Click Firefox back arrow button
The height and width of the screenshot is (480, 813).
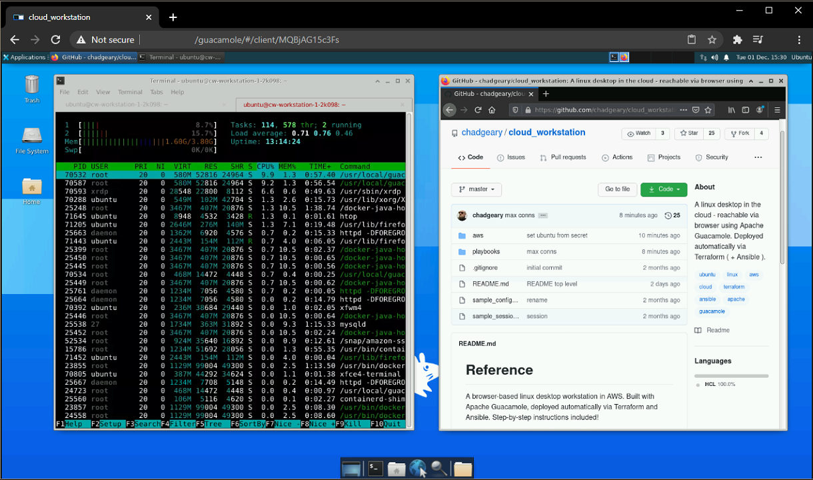click(x=450, y=110)
